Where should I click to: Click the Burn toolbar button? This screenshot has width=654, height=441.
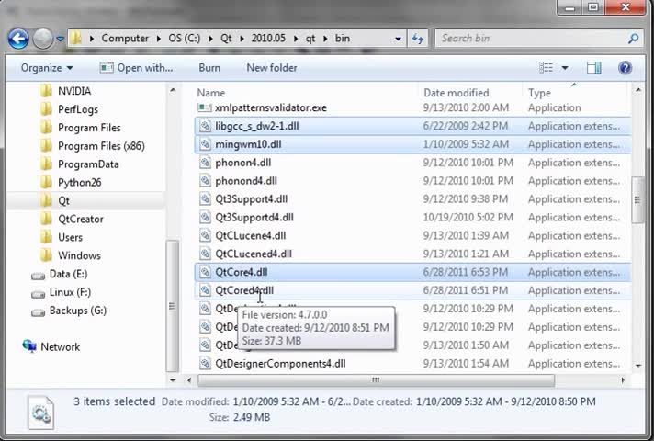(x=209, y=68)
